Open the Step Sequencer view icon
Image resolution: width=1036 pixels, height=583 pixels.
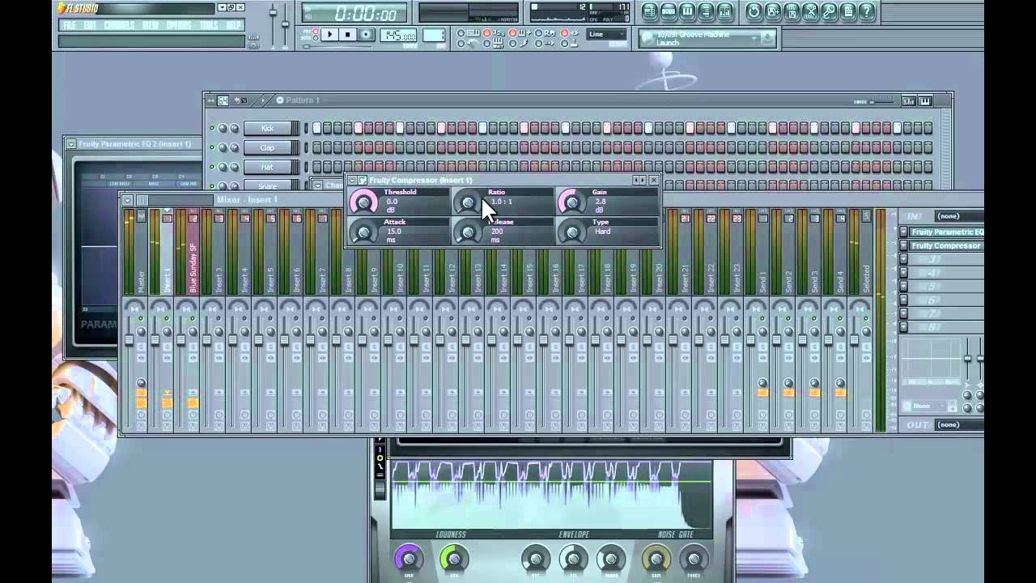click(x=669, y=11)
